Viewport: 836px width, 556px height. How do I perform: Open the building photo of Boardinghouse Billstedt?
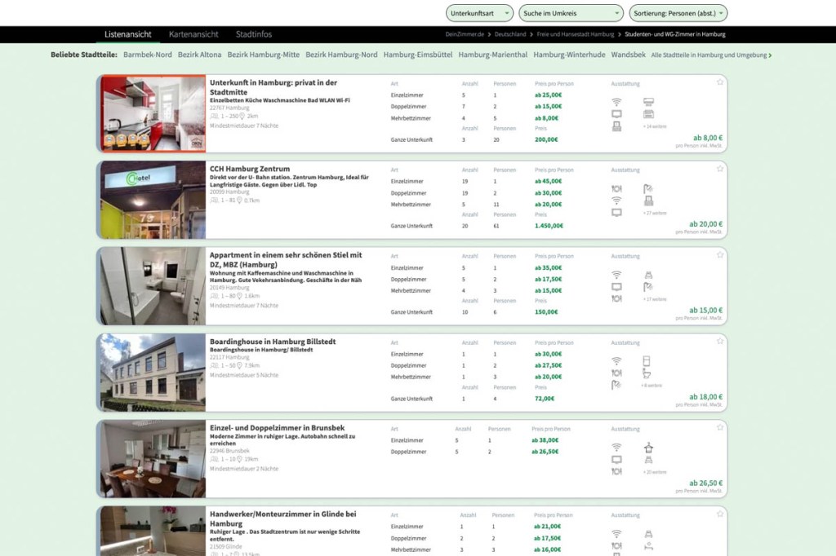coord(153,373)
